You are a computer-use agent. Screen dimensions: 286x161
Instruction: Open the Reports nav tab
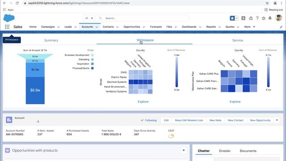tap(211, 27)
